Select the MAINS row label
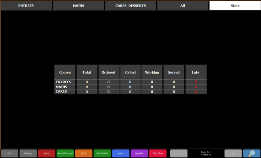Screen dimensions: 261x158 pos(62,87)
